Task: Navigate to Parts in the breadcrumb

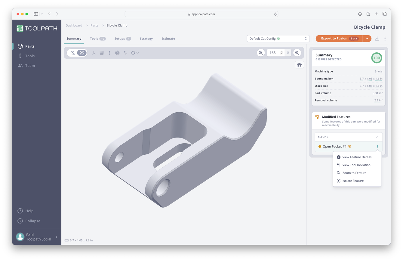Action: pos(94,25)
